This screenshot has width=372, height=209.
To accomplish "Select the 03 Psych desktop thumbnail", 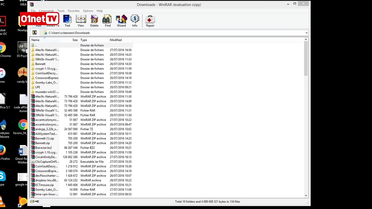I will point(22,49).
